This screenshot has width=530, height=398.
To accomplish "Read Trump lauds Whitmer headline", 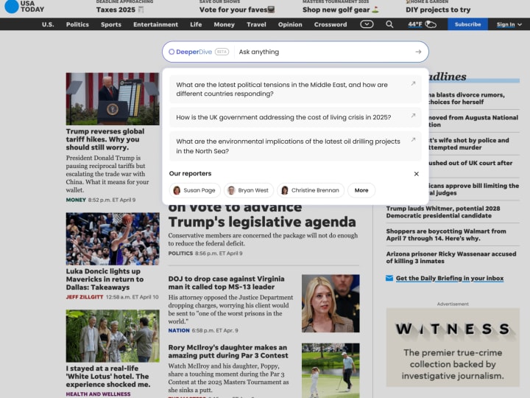I will pos(443,212).
